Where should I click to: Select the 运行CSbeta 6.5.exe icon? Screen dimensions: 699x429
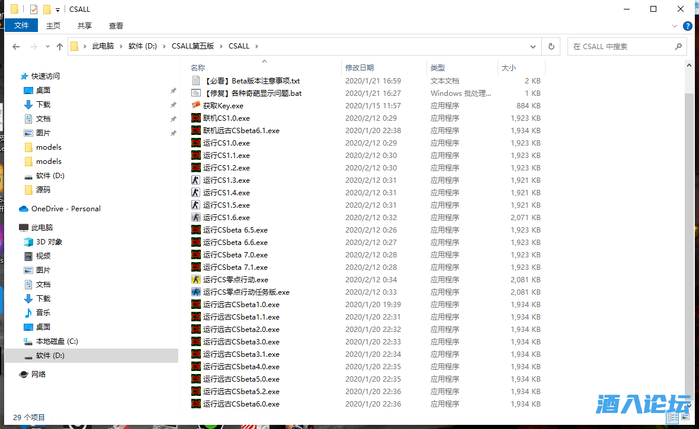[195, 230]
